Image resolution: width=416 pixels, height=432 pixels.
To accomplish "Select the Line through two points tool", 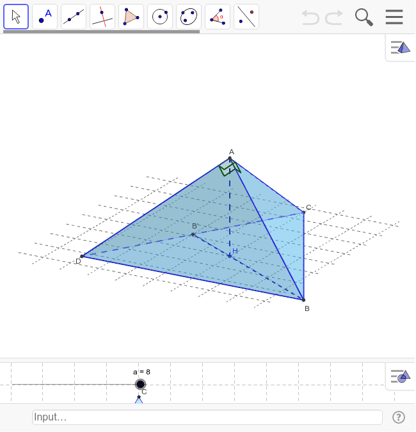I will click(74, 17).
